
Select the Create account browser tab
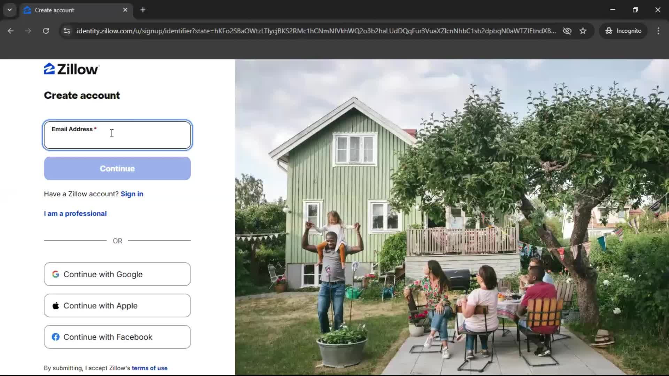pos(63,10)
